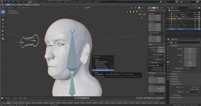
Task: Toggle visibility eye for Eye_Left object
Action: click(x=197, y=15)
